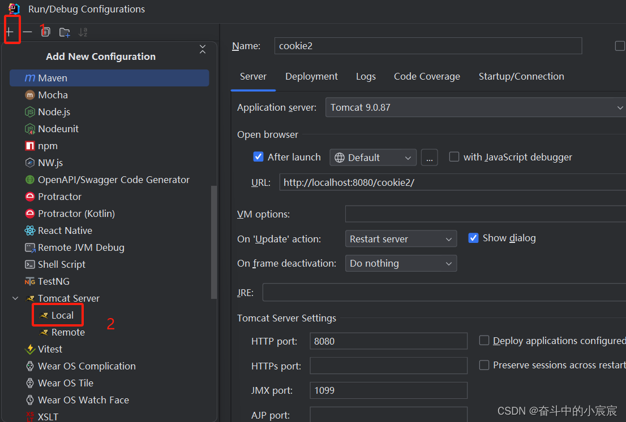The image size is (626, 422).
Task: Switch to the Deployment tab
Action: [311, 76]
